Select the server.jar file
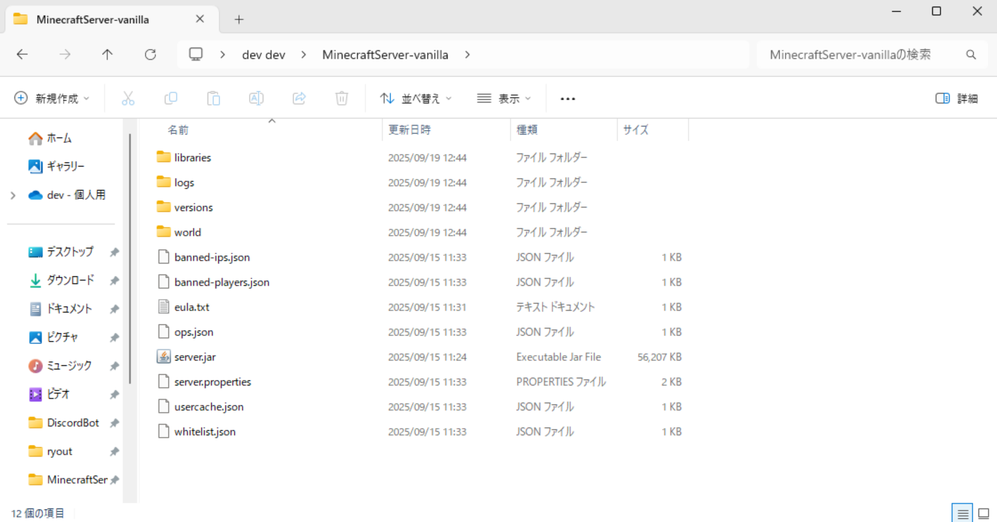 click(195, 357)
